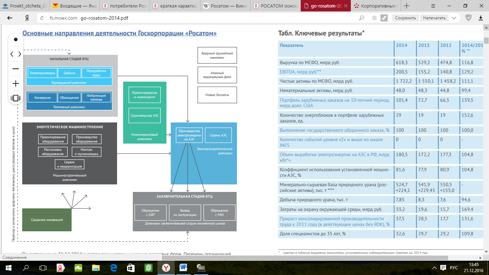Click the Protect shield icon

tap(469, 18)
